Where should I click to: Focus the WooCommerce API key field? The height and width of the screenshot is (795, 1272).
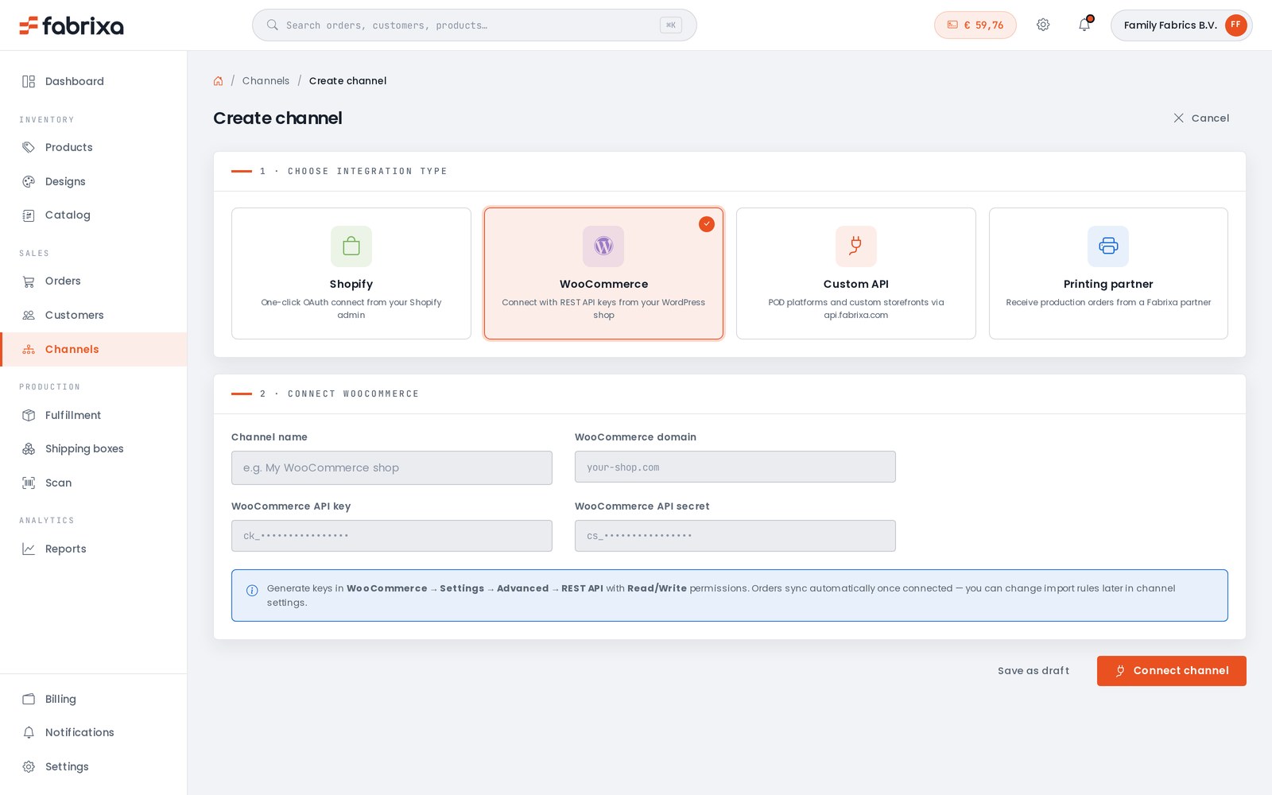(392, 536)
